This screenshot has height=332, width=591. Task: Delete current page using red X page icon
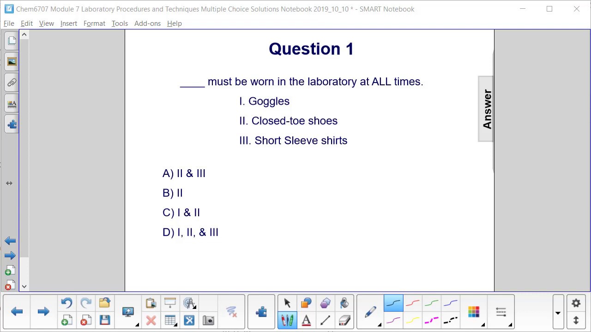pyautogui.click(x=85, y=320)
